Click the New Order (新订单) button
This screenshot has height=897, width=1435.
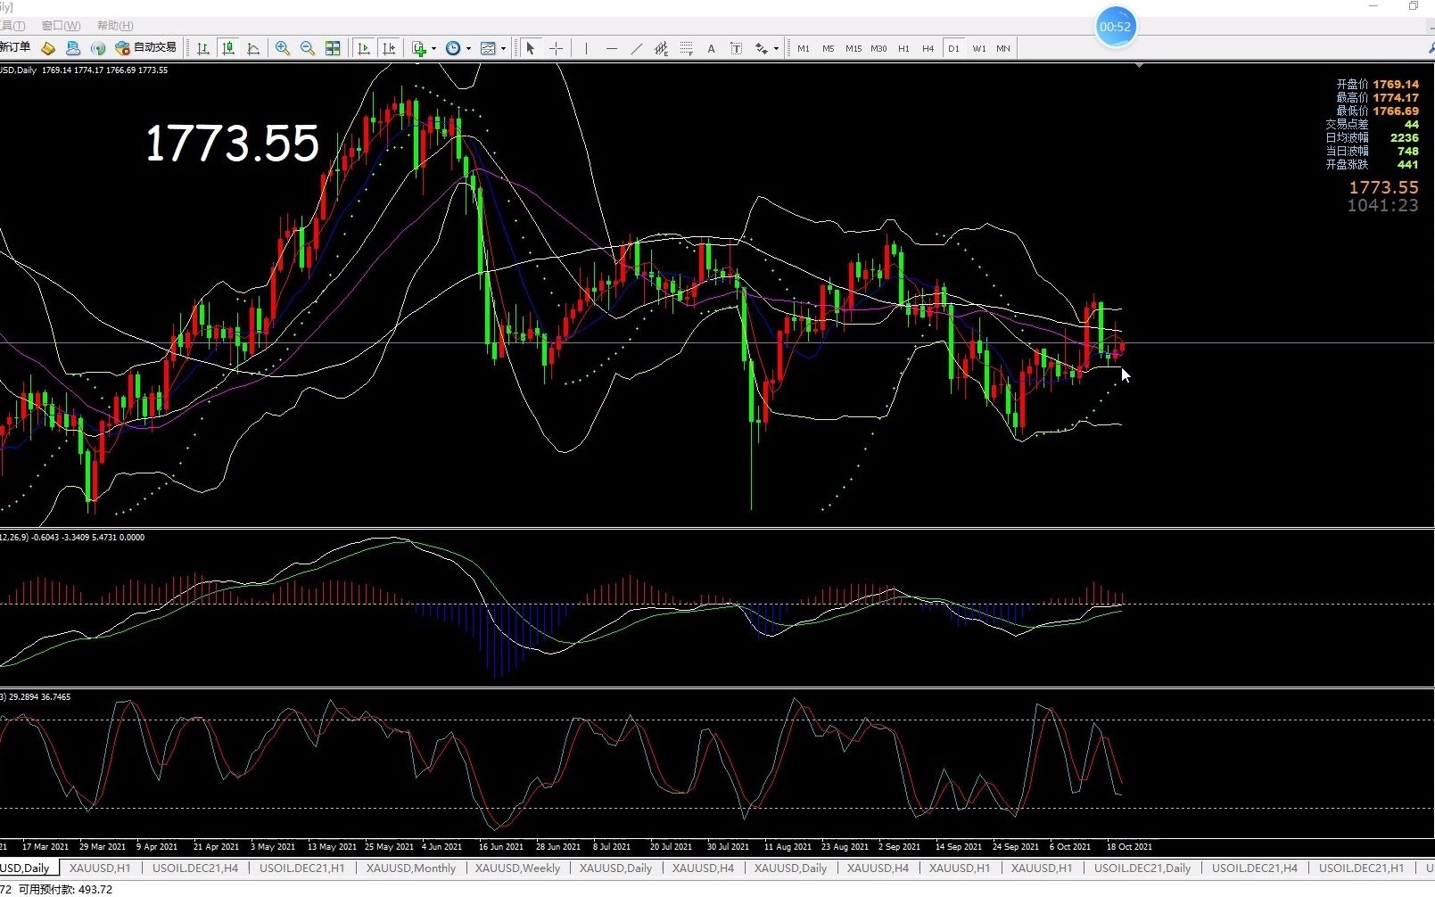coord(15,47)
